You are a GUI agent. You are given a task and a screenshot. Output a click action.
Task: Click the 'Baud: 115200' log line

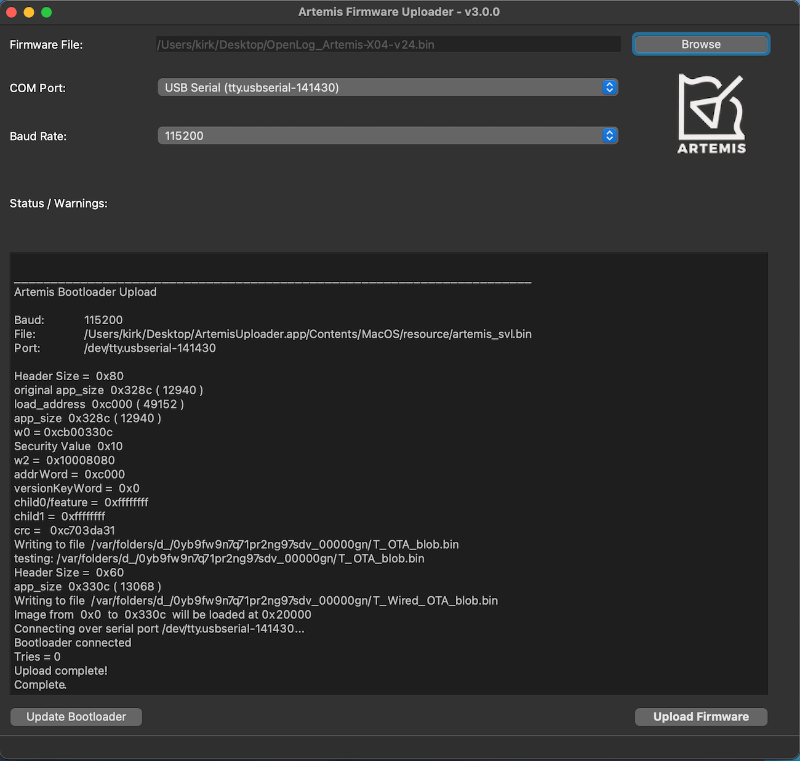[68, 320]
